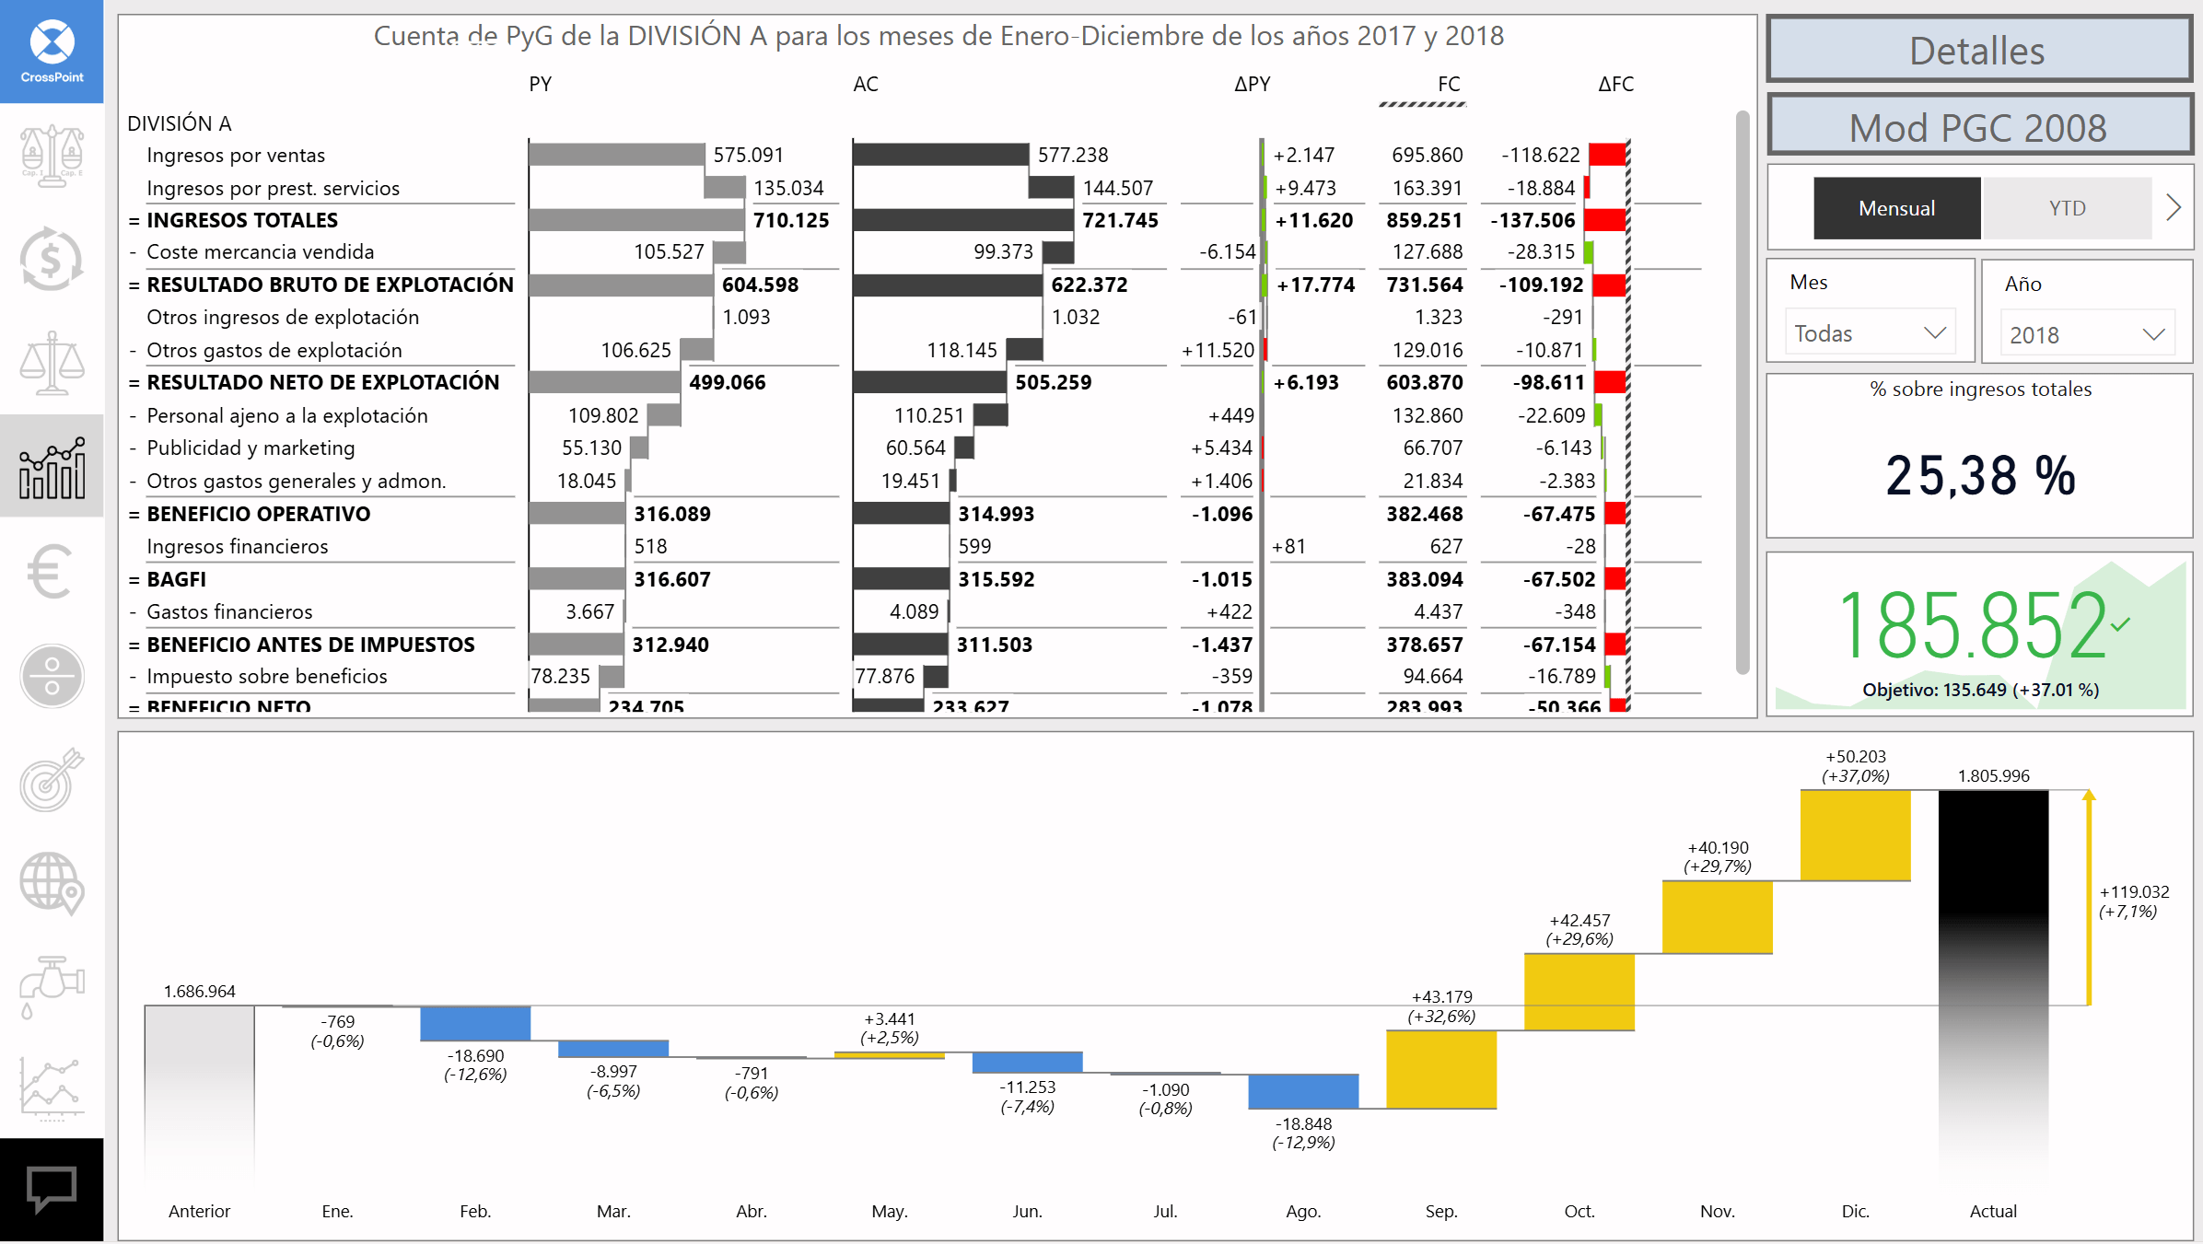
Task: Select the bar chart with trend line icon
Action: pyautogui.click(x=52, y=467)
